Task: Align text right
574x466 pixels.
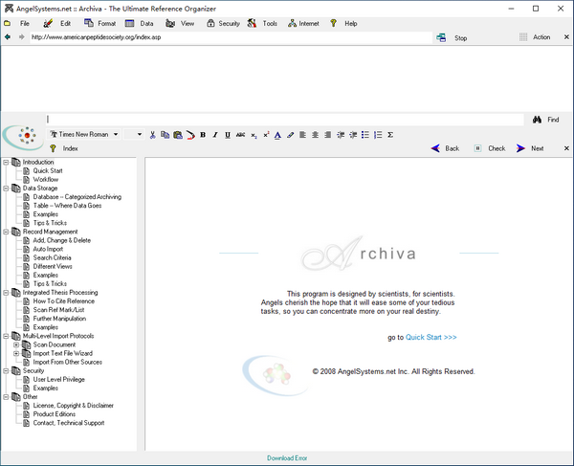Action: 327,135
